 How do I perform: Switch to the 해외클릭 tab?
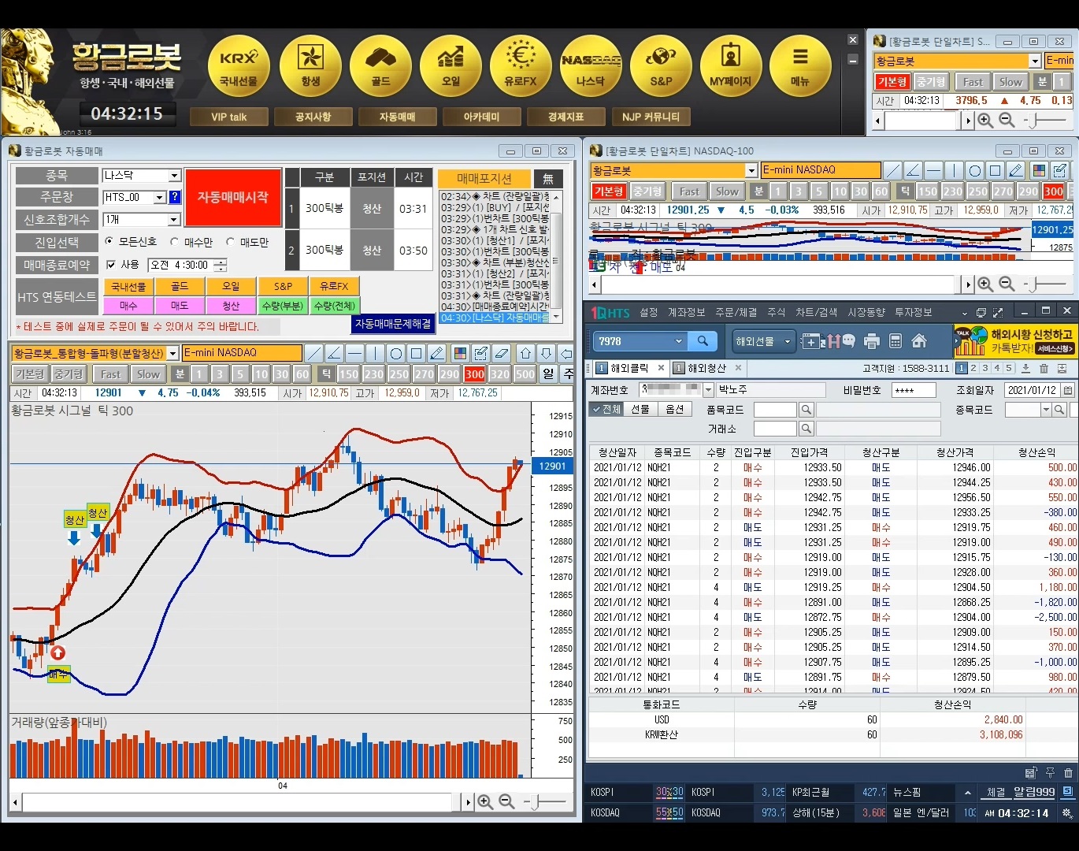[628, 368]
